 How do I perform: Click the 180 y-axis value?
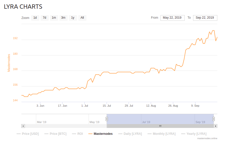(x=15, y=54)
